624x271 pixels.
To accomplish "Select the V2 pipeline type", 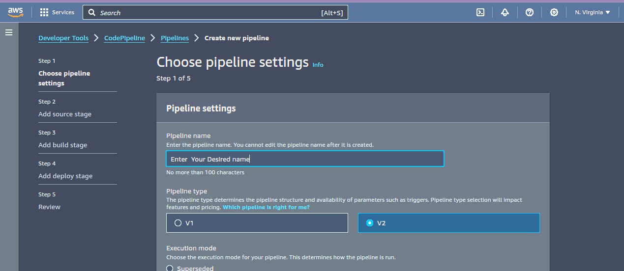I will (449, 223).
